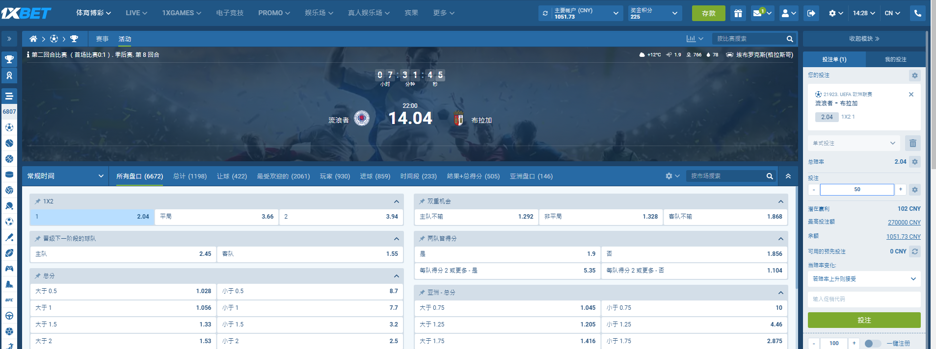Open the gift bonuses icon
This screenshot has width=936, height=349.
[738, 13]
